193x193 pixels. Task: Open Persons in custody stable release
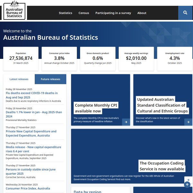pyautogui.click(x=31, y=171)
